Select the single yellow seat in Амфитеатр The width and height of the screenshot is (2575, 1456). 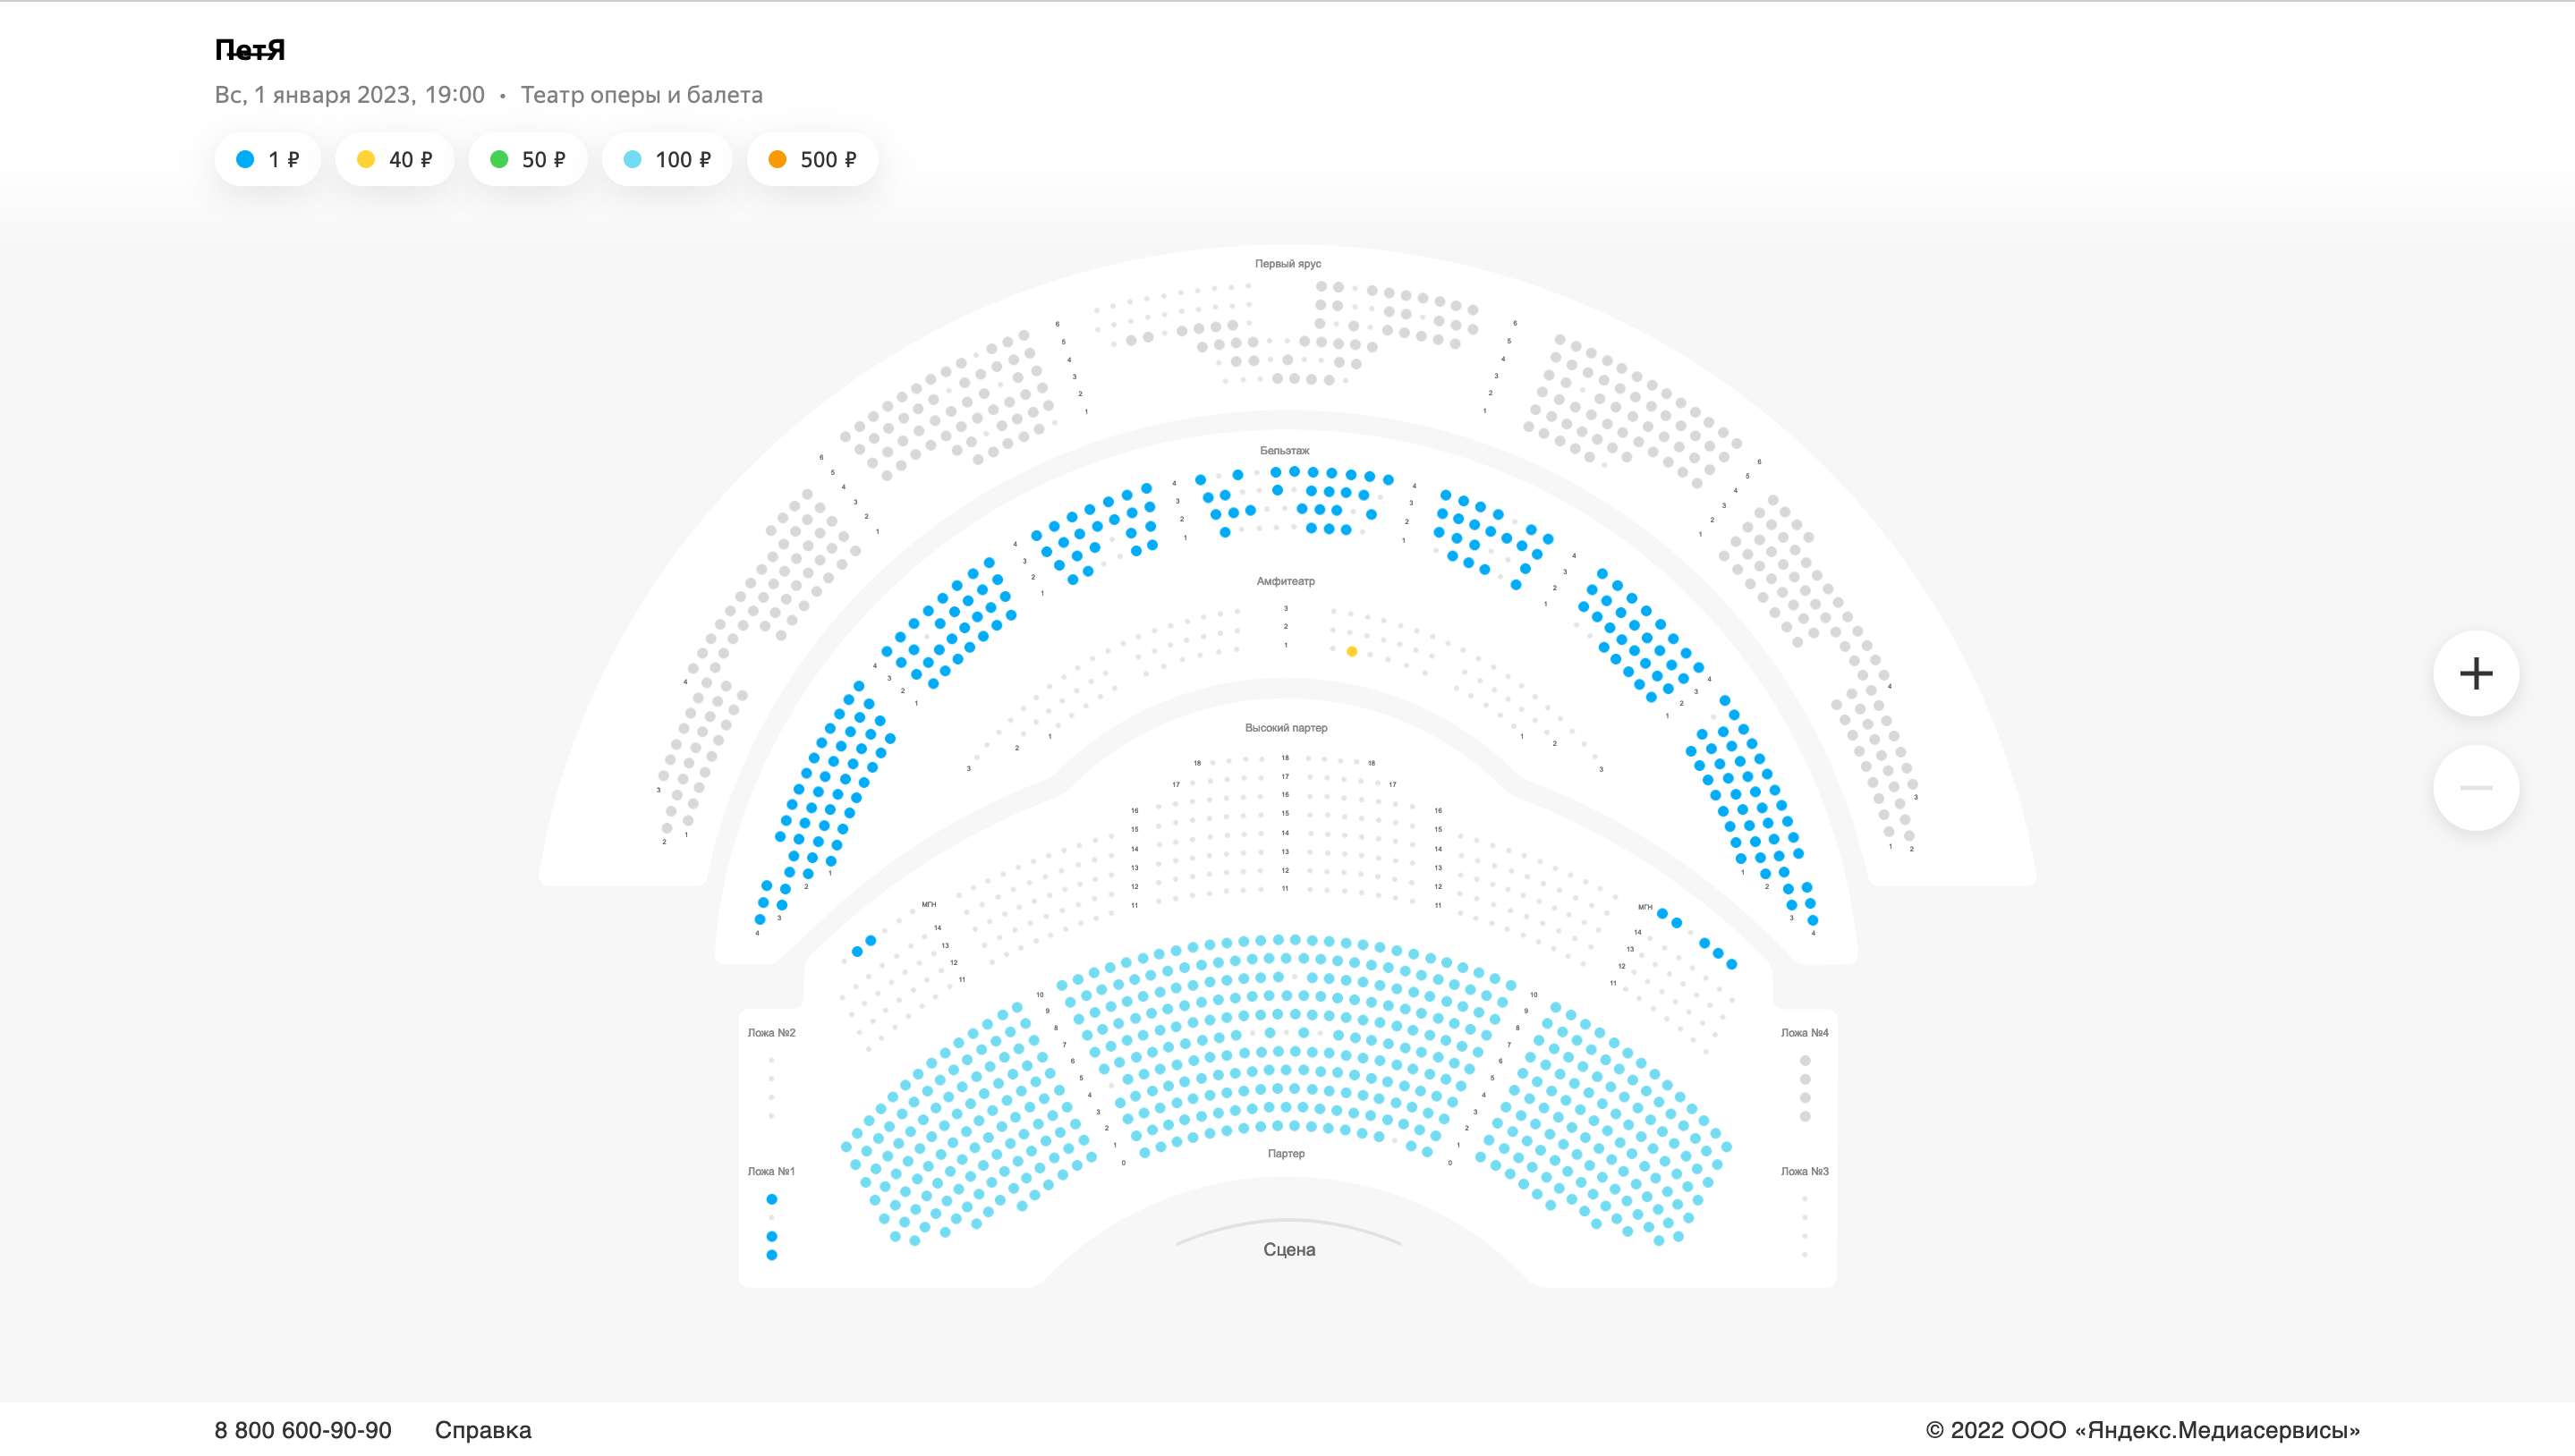point(1352,652)
